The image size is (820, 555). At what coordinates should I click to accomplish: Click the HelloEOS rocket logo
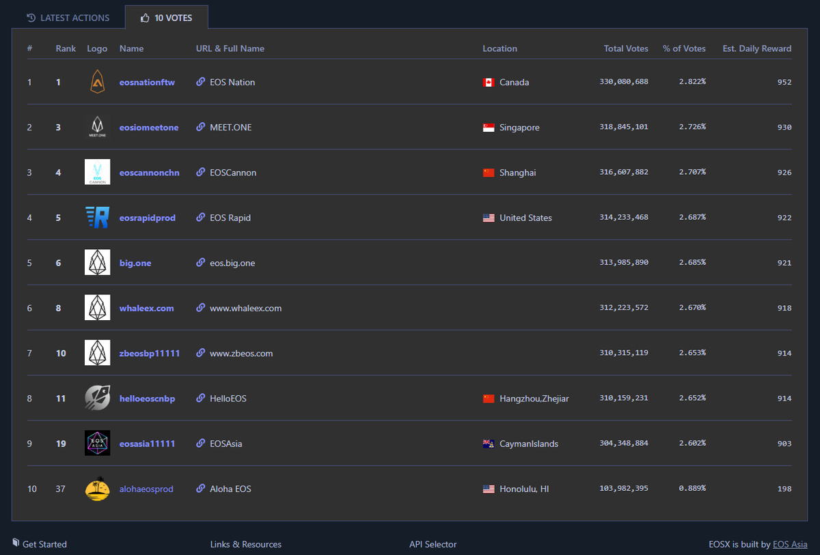pyautogui.click(x=97, y=398)
